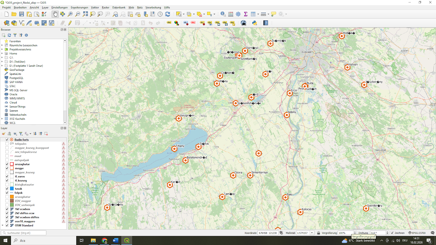436x245 pixels.
Task: Show the Statistical Summary (Σ) panel
Action: pos(245,14)
